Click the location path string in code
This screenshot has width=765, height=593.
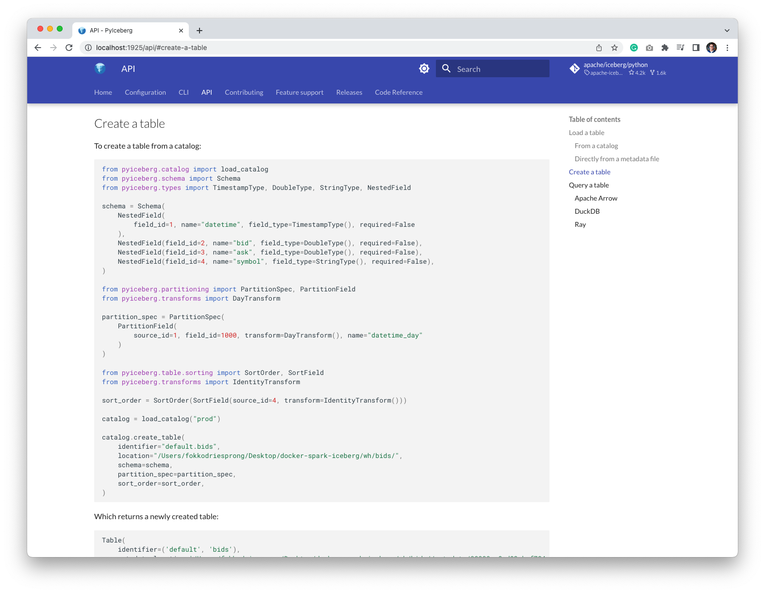coord(276,456)
